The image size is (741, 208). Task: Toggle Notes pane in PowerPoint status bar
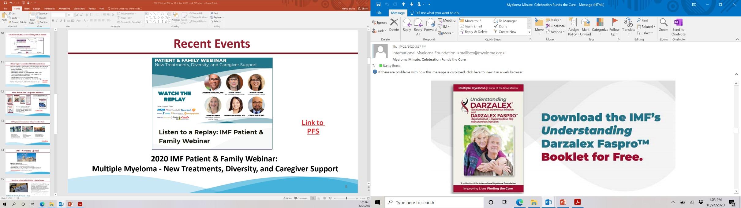pyautogui.click(x=288, y=198)
